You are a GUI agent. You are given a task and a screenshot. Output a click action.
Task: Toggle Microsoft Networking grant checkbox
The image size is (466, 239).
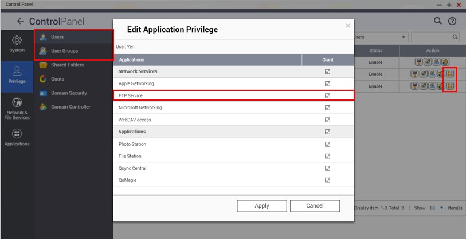tap(327, 107)
